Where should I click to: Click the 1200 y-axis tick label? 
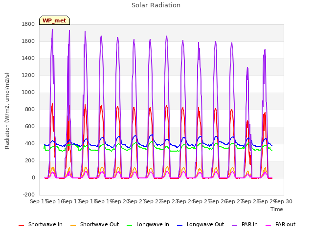pyautogui.click(x=28, y=76)
